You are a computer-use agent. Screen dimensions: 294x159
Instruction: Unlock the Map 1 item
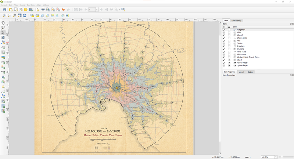pos(229,60)
